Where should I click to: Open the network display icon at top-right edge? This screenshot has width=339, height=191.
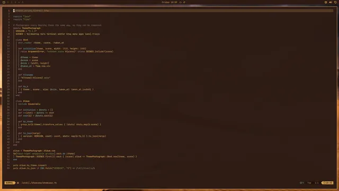point(335,2)
